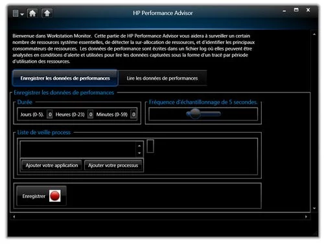The width and height of the screenshot is (324, 244).
Task: Click the horizontal scrollbar right arrow
Action: 306,217
